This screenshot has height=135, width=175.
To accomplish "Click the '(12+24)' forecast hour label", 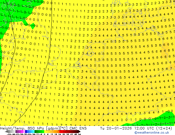I will pos(164,128).
